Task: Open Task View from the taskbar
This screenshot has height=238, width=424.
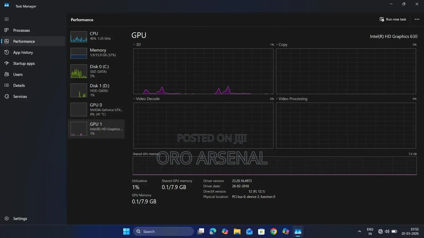Action: (201, 232)
